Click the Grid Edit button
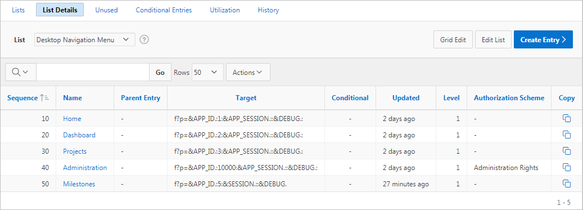 click(x=453, y=39)
